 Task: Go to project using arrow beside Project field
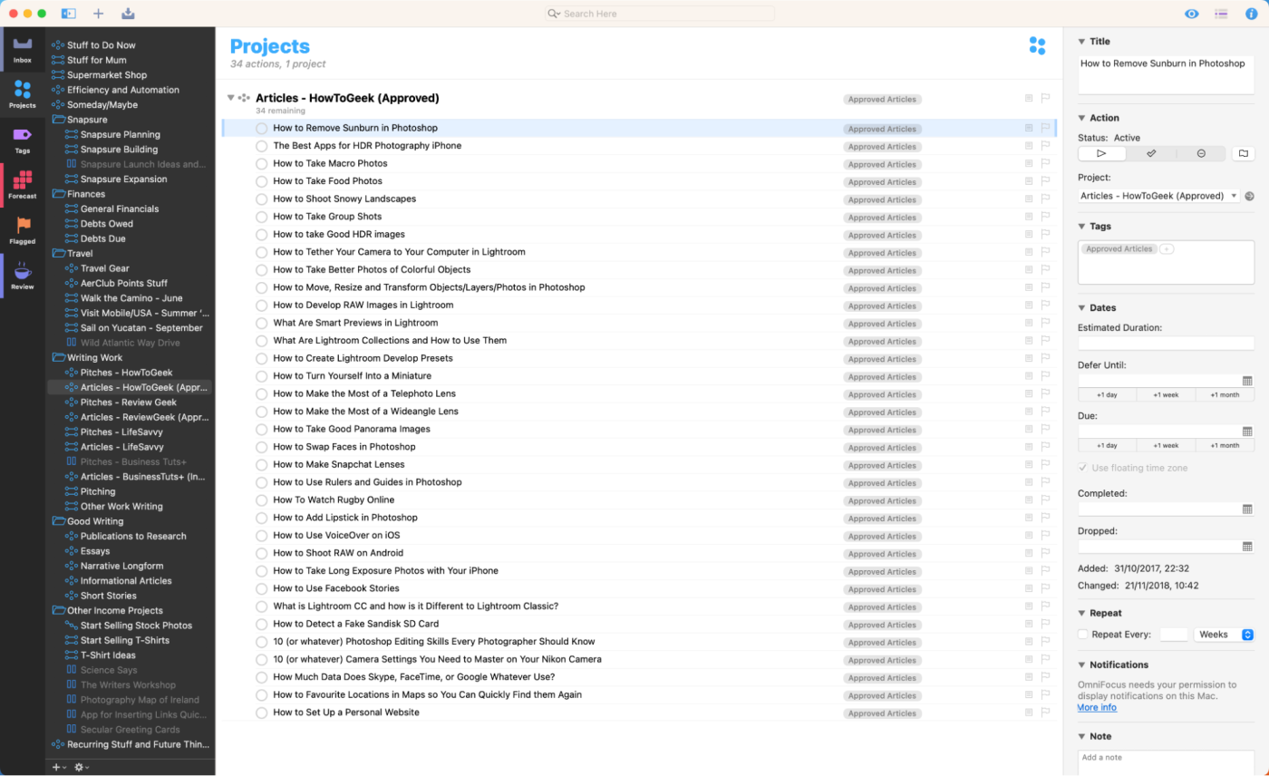pos(1250,196)
